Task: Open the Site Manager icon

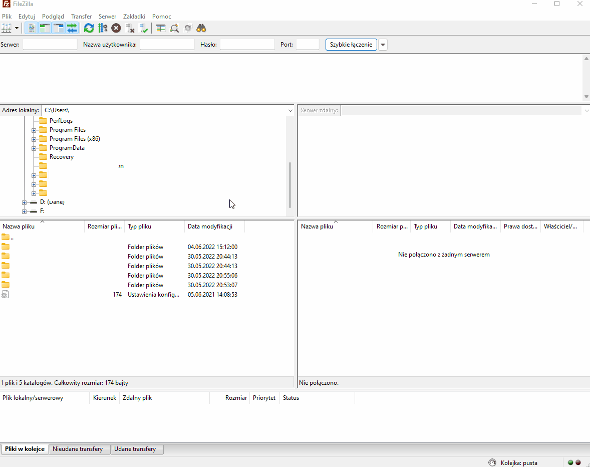Action: [x=7, y=28]
